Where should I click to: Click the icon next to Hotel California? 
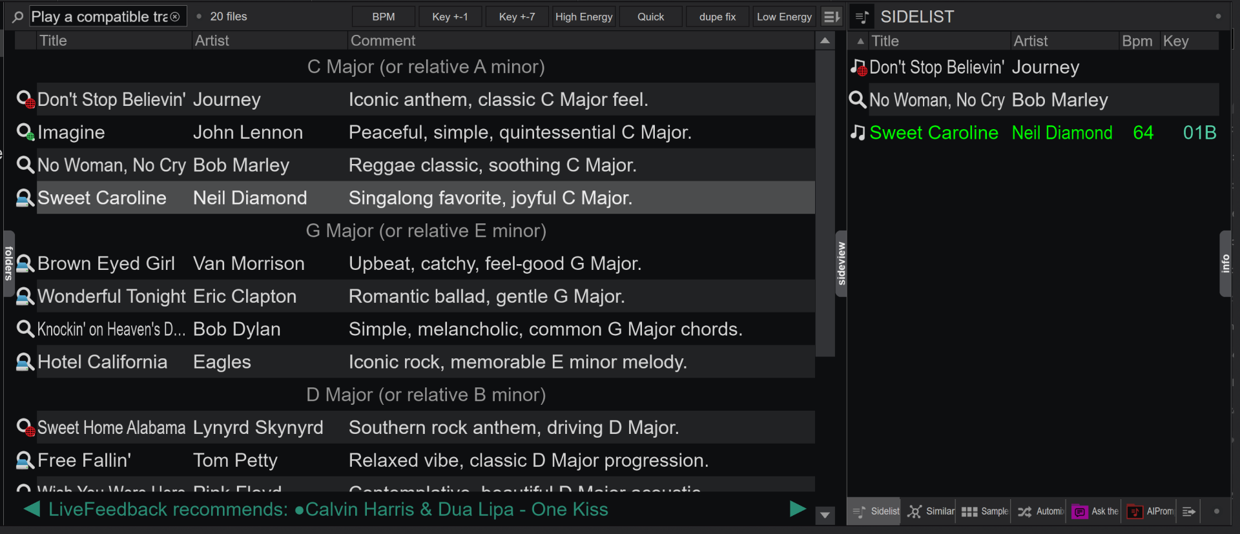click(x=25, y=362)
